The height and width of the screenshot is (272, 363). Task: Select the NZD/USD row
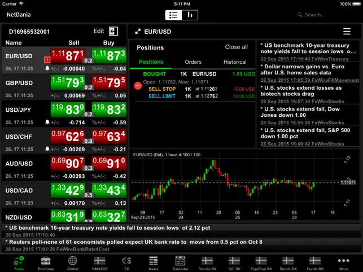tap(64, 215)
